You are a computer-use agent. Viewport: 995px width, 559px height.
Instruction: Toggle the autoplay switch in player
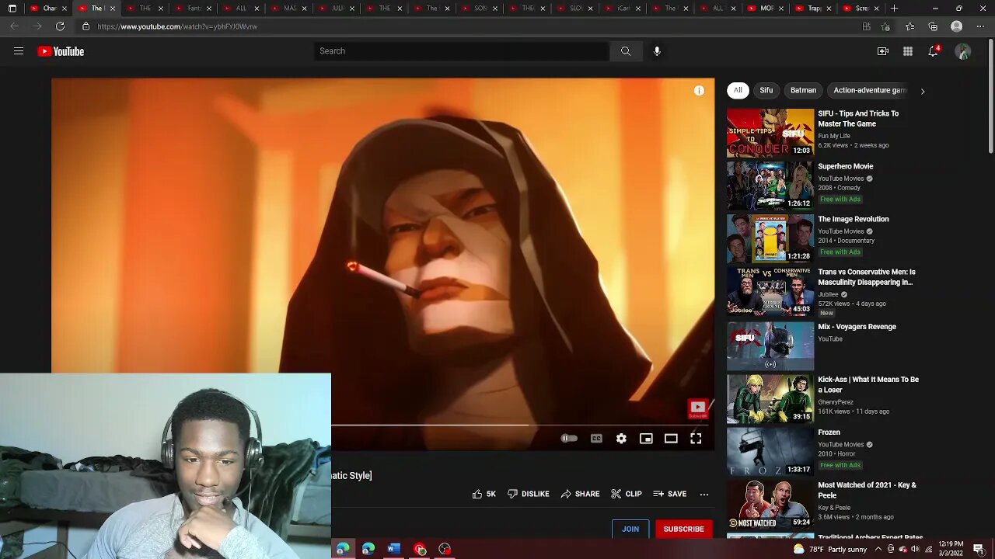(570, 439)
